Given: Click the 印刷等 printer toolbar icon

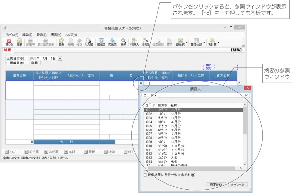Looking at the screenshot, I should pos(30,43).
